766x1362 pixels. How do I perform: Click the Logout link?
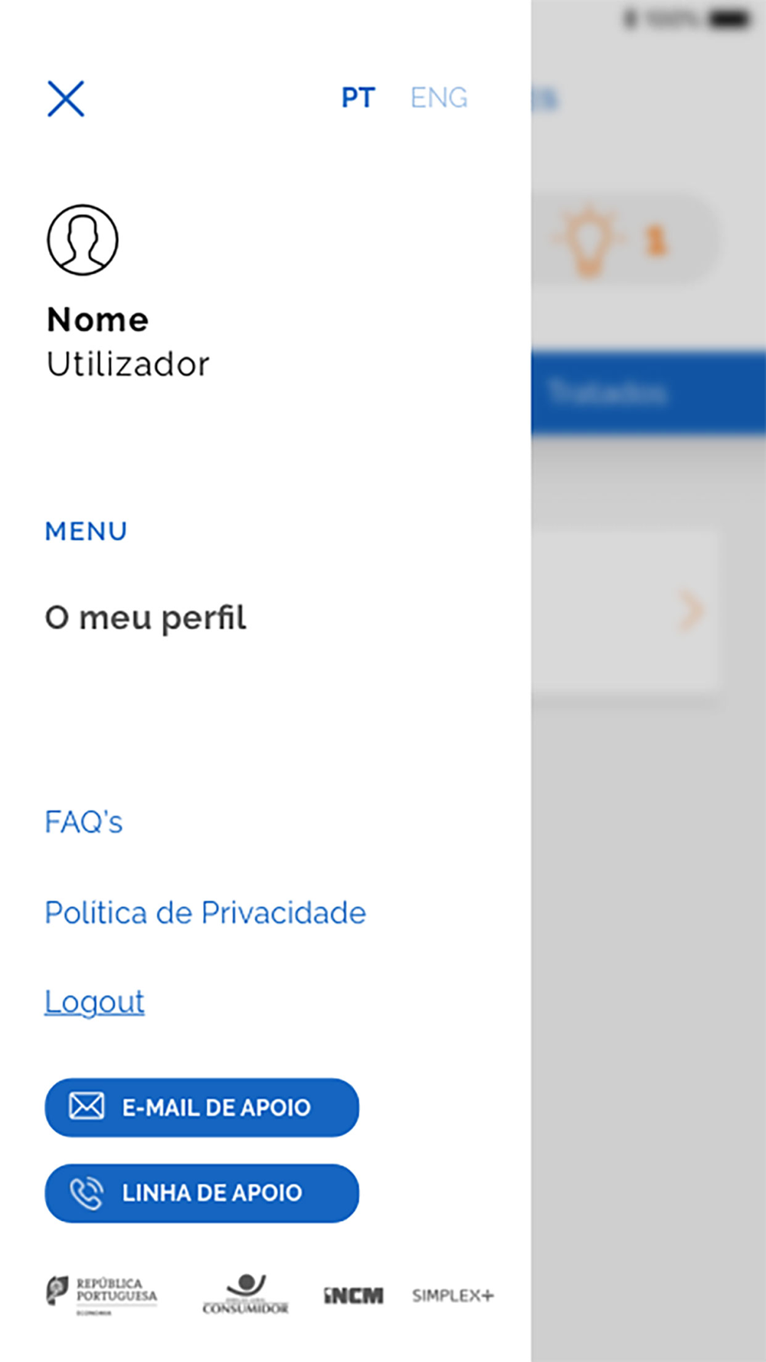coord(94,1002)
